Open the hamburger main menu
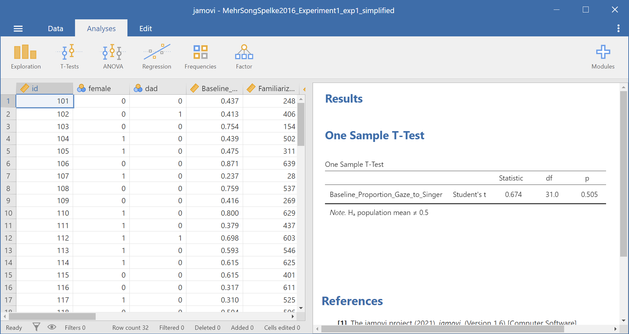This screenshot has height=334, width=629. coord(18,29)
